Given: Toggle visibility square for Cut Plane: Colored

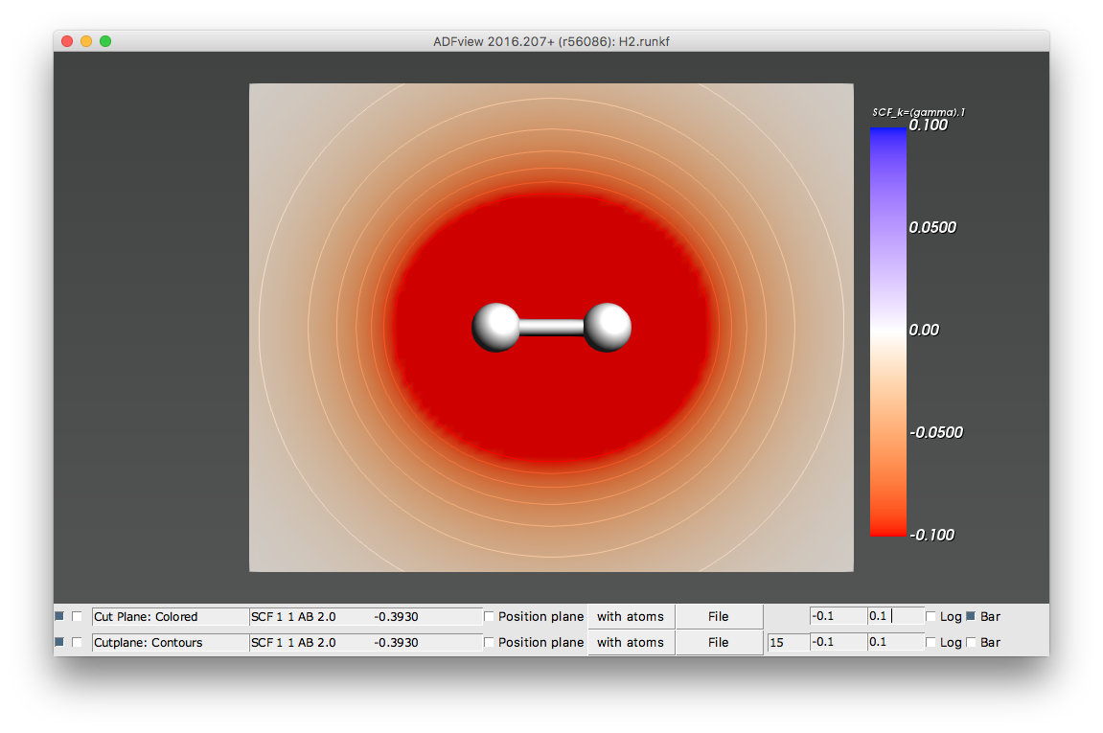Looking at the screenshot, I should tap(58, 616).
